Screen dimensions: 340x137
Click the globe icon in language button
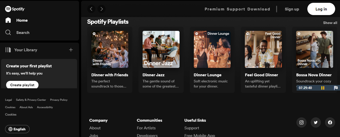pyautogui.click(x=10, y=129)
